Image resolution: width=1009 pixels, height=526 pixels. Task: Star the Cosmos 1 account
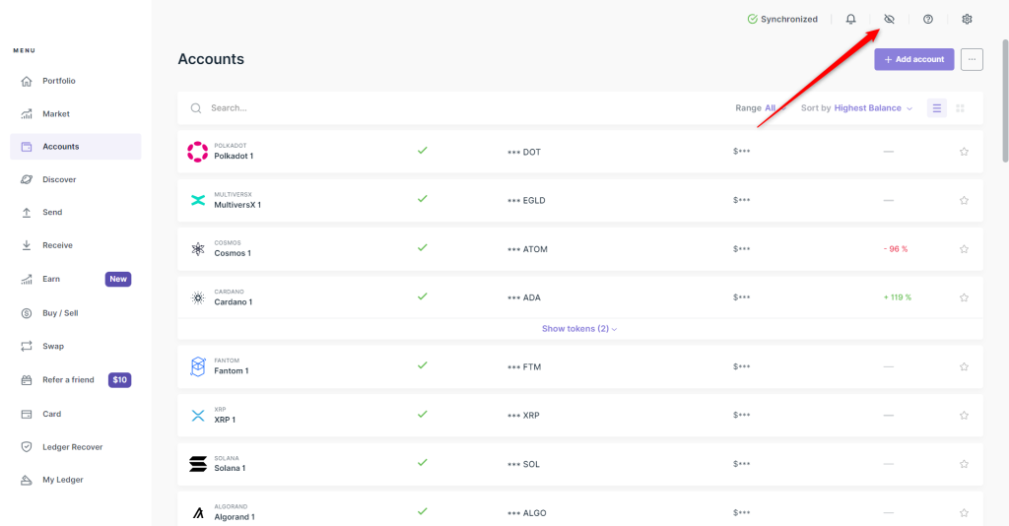tap(964, 249)
